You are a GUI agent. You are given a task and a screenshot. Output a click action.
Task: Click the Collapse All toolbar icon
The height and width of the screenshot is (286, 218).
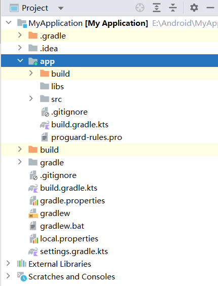pyautogui.click(x=173, y=8)
